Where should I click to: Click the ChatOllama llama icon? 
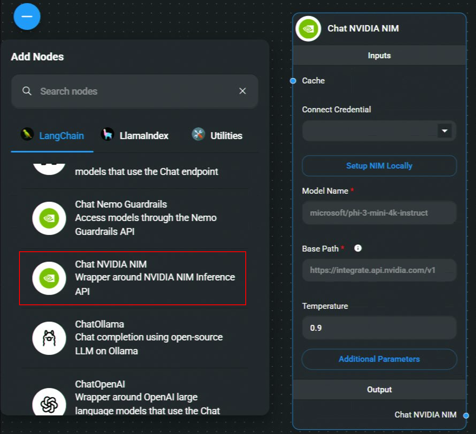click(49, 338)
